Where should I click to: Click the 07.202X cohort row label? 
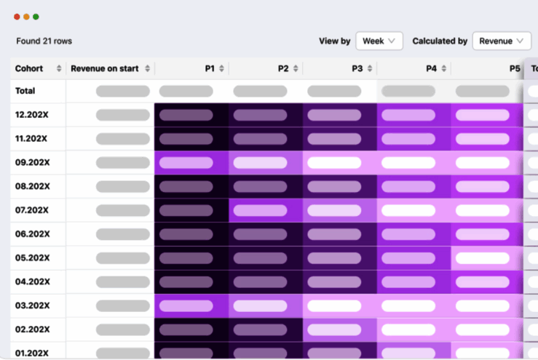click(32, 210)
